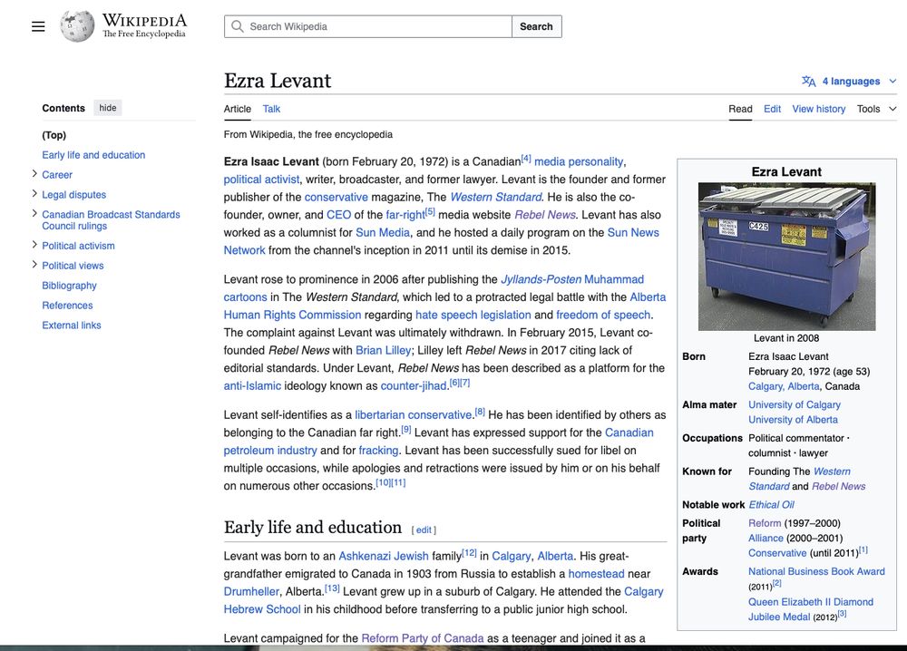Click edit beside Early life and education
Image resolution: width=907 pixels, height=651 pixels.
coord(424,530)
